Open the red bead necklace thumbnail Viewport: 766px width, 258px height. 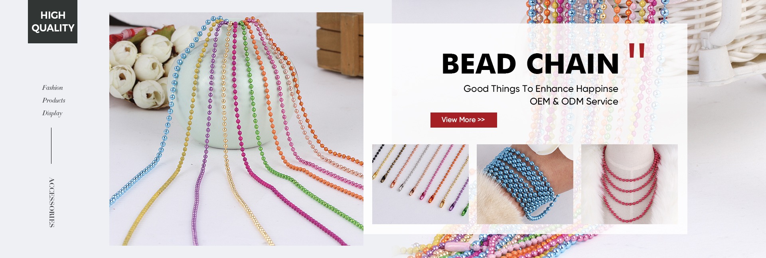pos(630,184)
